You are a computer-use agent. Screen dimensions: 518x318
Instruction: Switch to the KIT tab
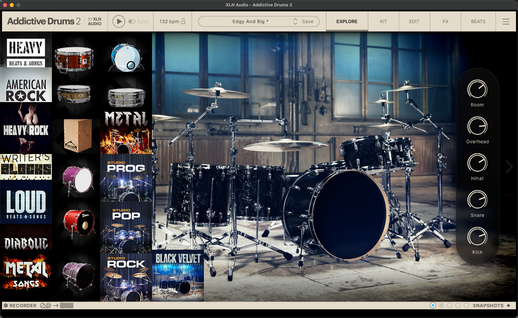(383, 21)
